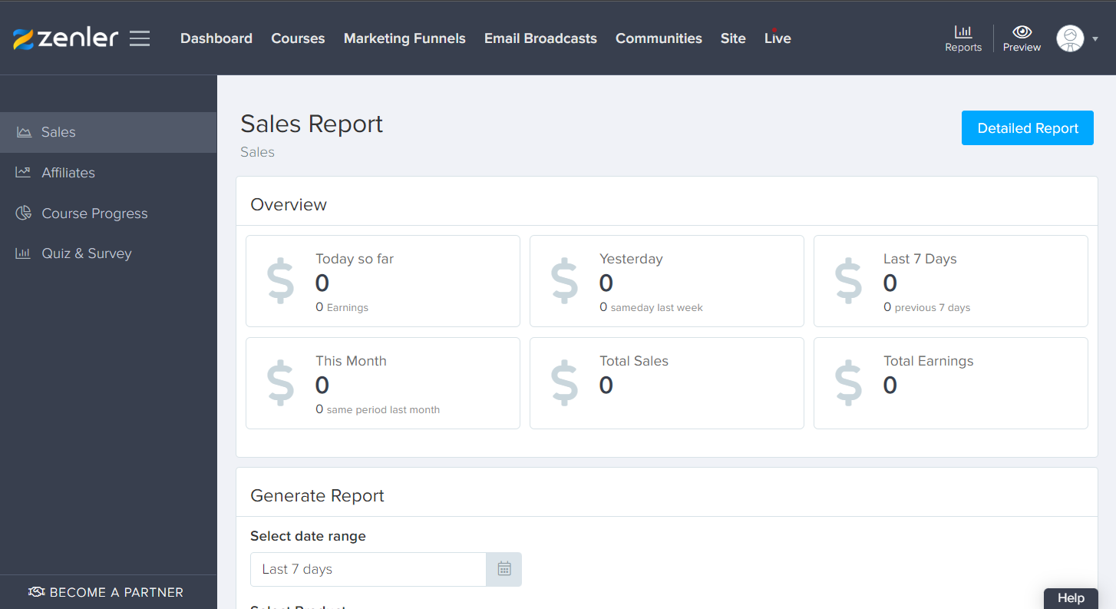Select the Sales sidebar item
This screenshot has width=1116, height=609.
[x=108, y=132]
